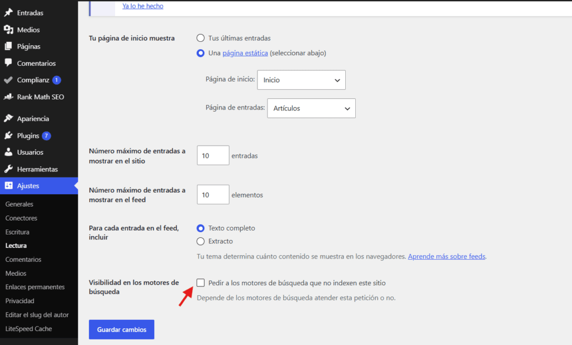Open Escritura settings submenu

[17, 232]
